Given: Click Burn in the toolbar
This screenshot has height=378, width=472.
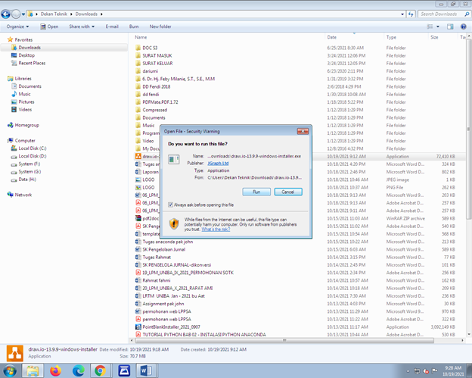Looking at the screenshot, I should pos(134,27).
